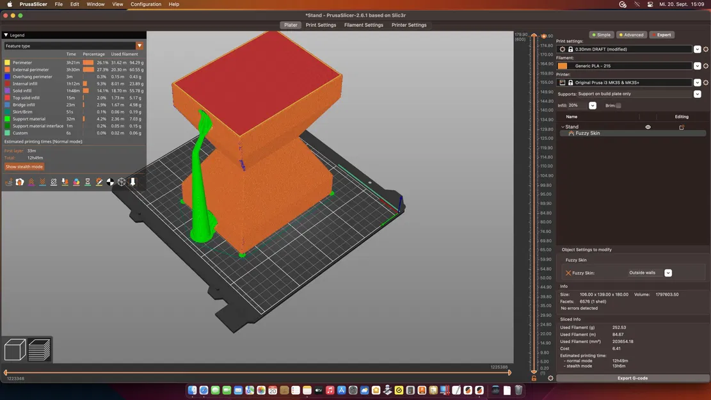Open the Fuzzy Skin 'Outside walls' dropdown
The width and height of the screenshot is (711, 400).
[667, 273]
